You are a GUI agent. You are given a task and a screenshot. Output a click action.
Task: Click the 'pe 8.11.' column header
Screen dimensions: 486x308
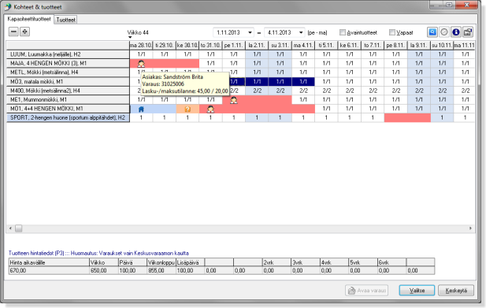(395, 45)
